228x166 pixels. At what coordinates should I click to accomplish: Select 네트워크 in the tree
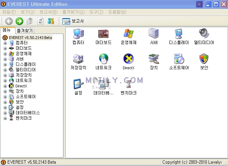pos(23,81)
